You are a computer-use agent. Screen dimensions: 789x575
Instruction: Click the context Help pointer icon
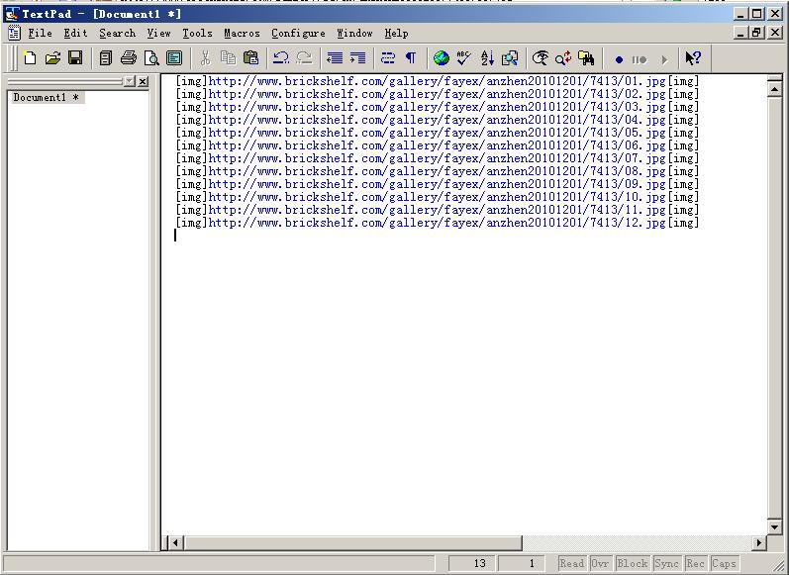tap(693, 58)
